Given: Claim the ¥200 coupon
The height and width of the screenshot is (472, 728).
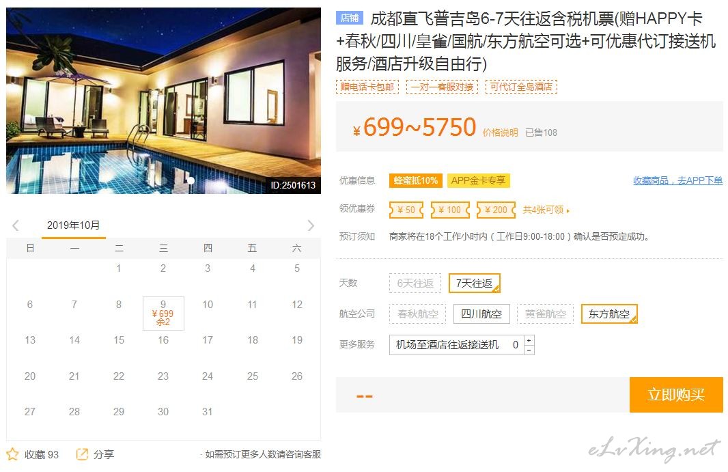Looking at the screenshot, I should 496,210.
